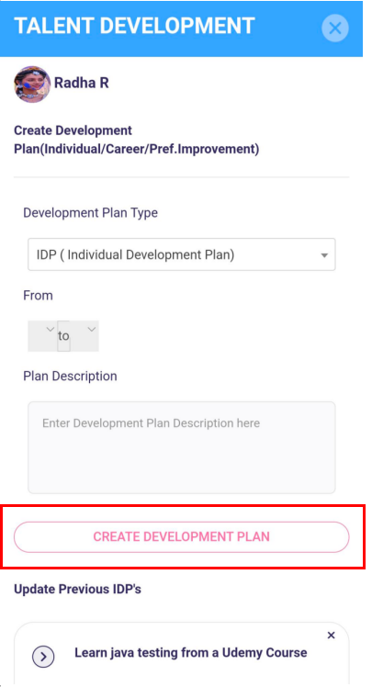Open the Development Plan Type dropdown

click(181, 254)
